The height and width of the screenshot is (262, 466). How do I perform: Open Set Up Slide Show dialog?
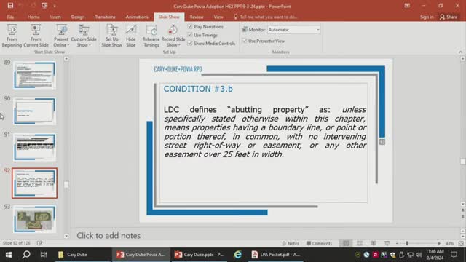coord(111,36)
